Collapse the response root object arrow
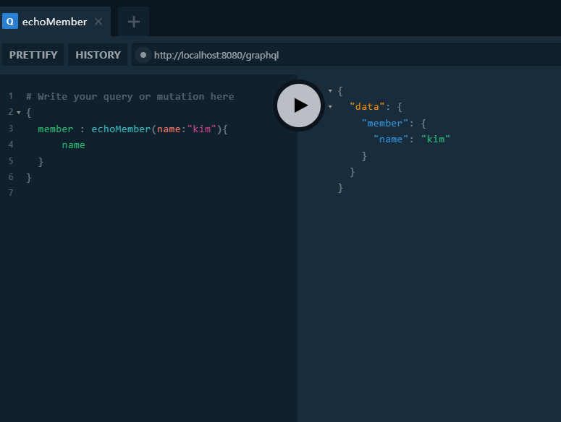Image resolution: width=561 pixels, height=422 pixels. tap(330, 90)
